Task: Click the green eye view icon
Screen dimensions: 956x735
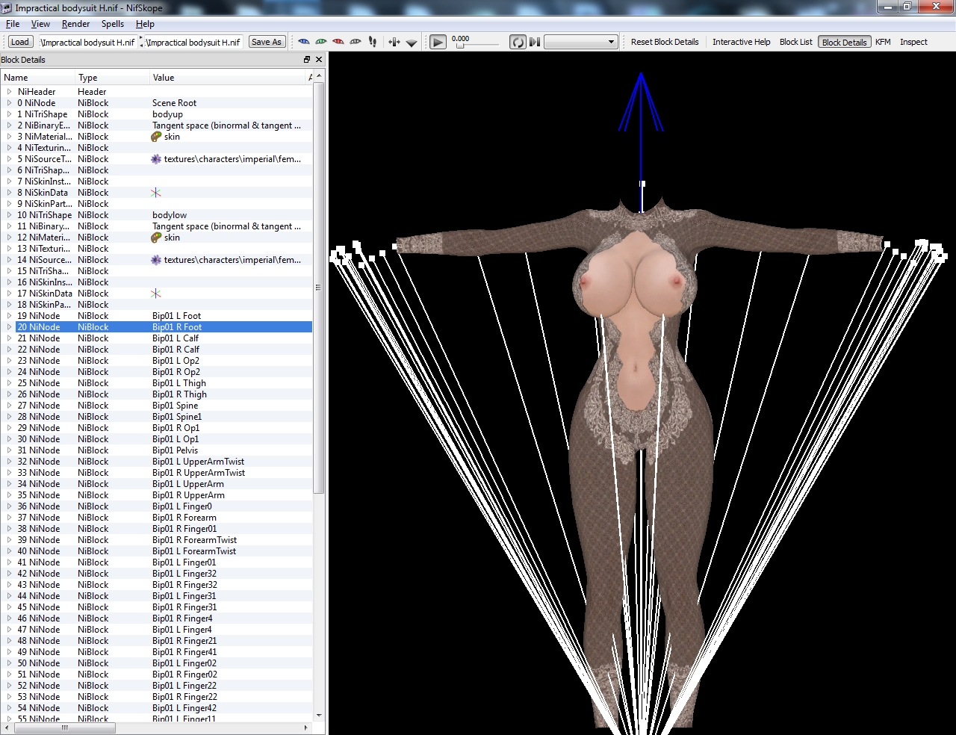Action: tap(320, 42)
